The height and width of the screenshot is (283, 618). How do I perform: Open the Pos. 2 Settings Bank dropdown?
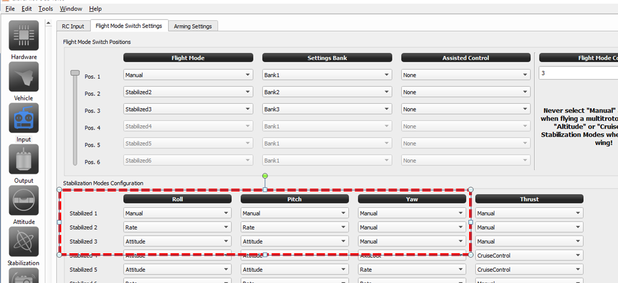(x=327, y=92)
